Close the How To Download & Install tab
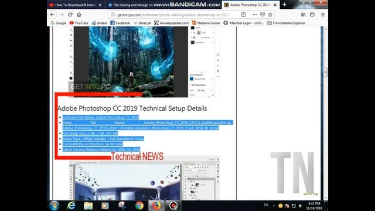375x211 pixels. 100,5
